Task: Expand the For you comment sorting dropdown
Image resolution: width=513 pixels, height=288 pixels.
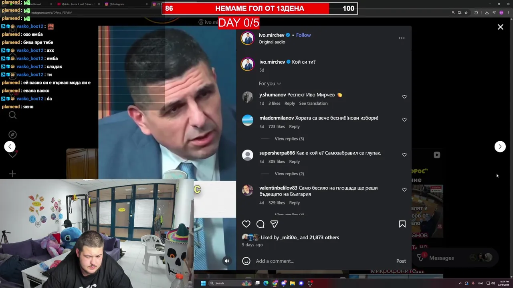Action: [270, 84]
